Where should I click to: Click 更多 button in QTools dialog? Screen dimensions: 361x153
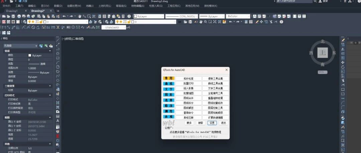[189, 123]
